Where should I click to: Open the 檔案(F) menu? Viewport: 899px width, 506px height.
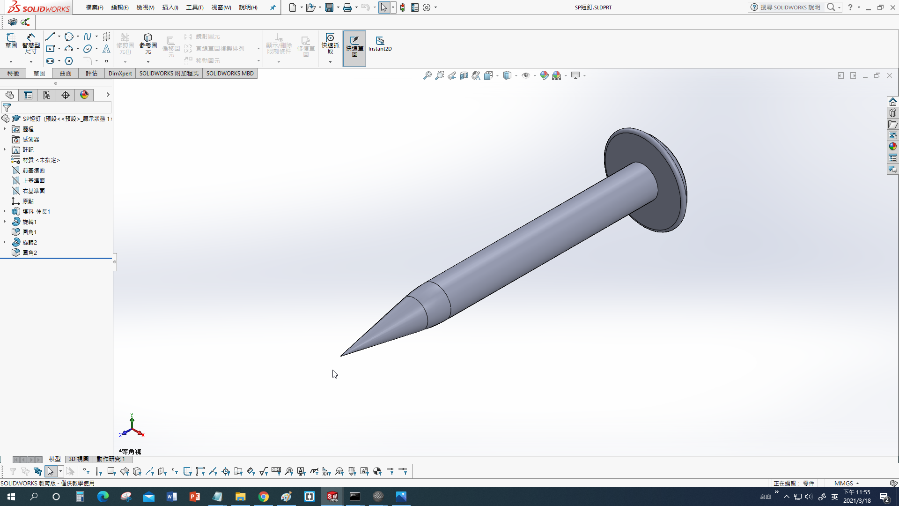95,7
